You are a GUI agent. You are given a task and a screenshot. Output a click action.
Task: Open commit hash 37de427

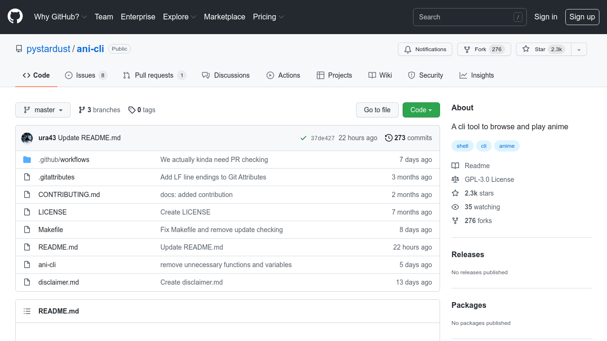[322, 138]
